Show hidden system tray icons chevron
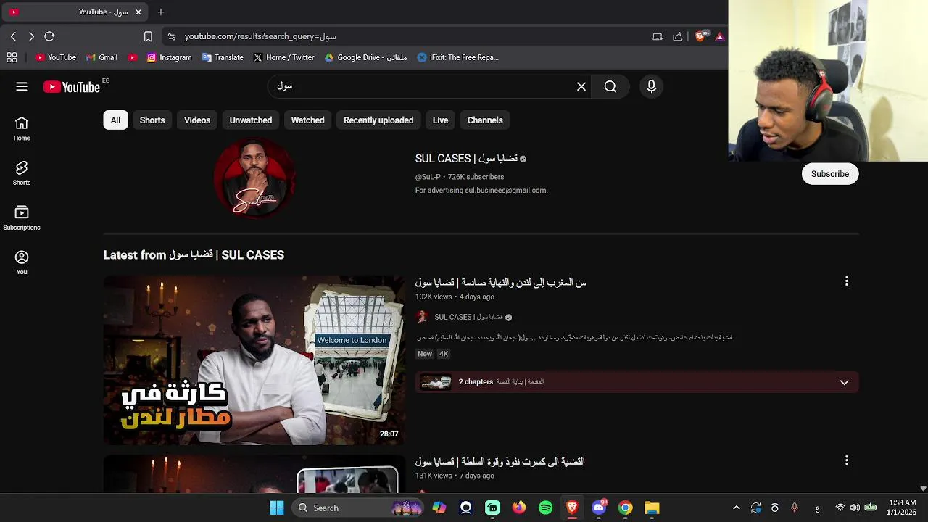This screenshot has height=522, width=928. point(737,507)
